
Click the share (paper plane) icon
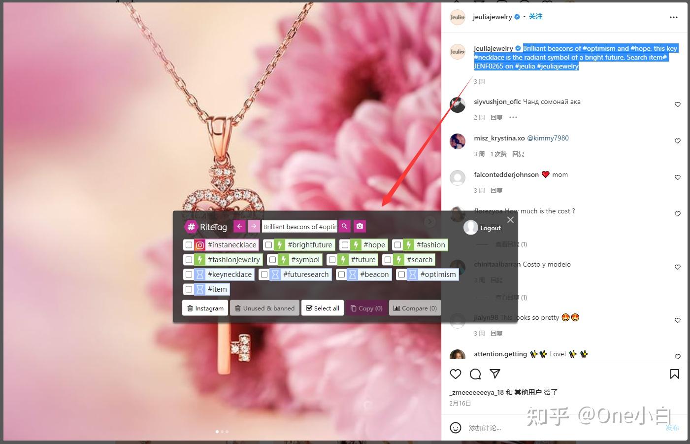tap(495, 374)
